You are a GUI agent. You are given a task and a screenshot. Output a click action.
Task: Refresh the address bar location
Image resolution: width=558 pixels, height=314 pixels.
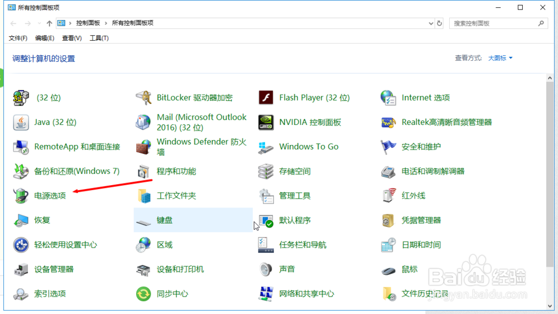pyautogui.click(x=440, y=23)
